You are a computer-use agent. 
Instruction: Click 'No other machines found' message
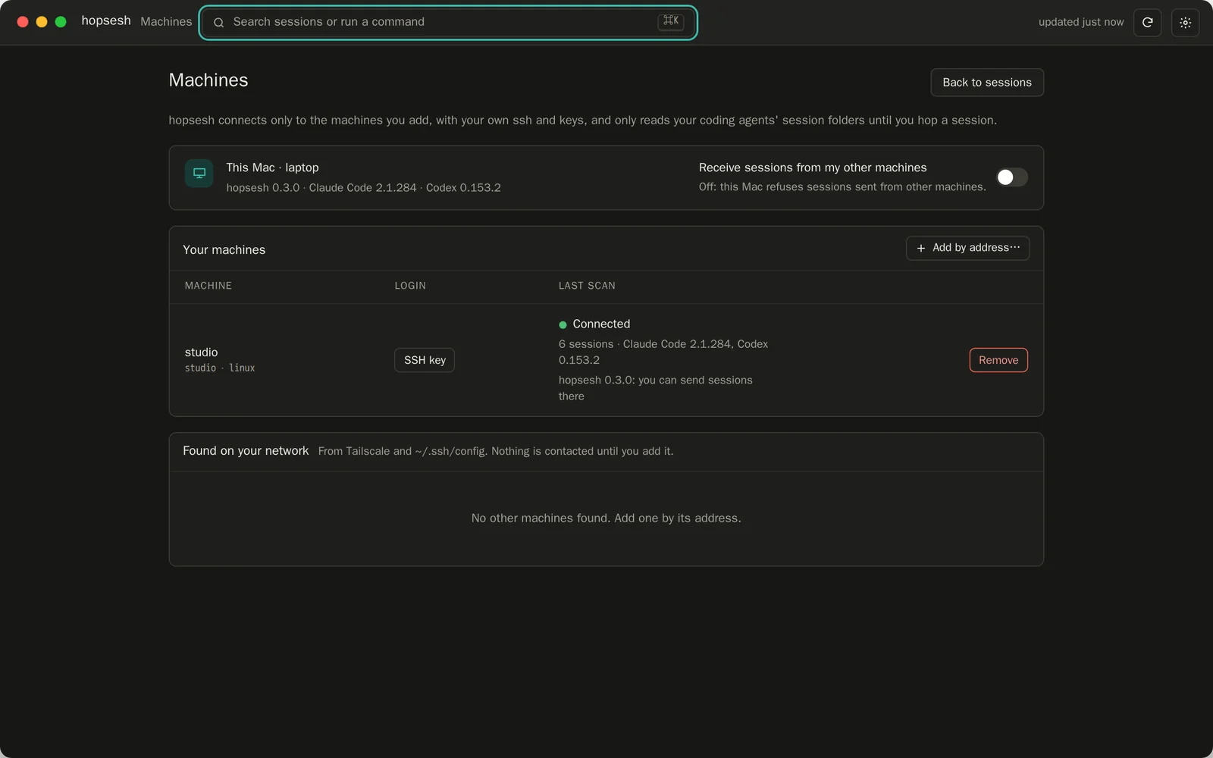[x=606, y=518]
